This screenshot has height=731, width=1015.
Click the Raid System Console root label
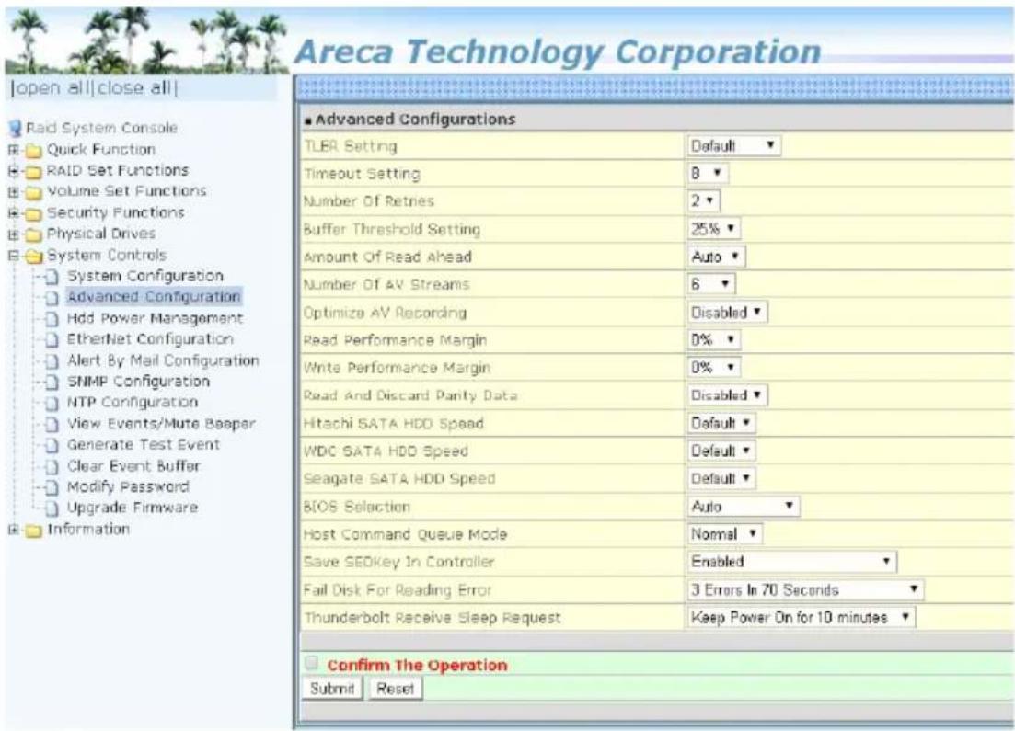click(x=101, y=128)
